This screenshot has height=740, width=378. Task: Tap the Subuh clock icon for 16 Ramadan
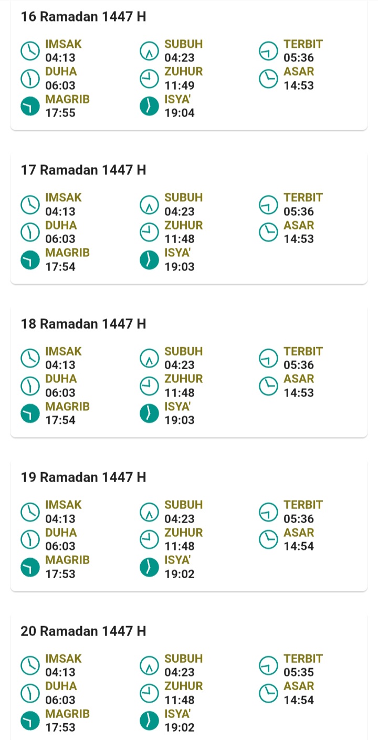(149, 51)
